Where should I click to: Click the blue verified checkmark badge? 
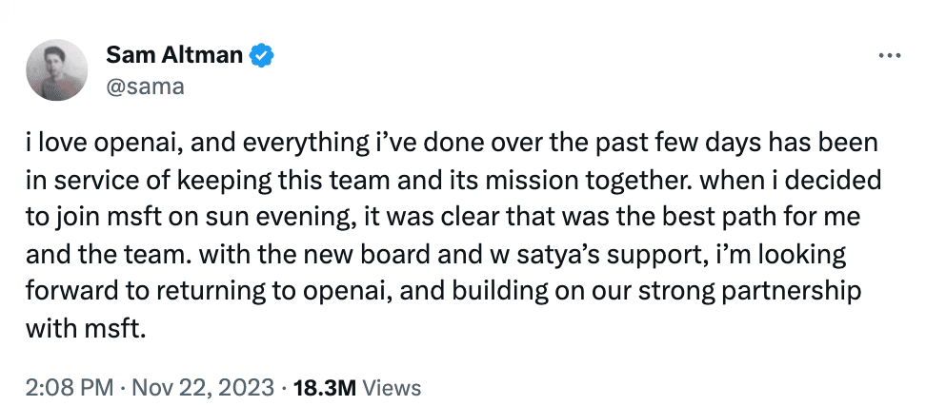pyautogui.click(x=261, y=56)
